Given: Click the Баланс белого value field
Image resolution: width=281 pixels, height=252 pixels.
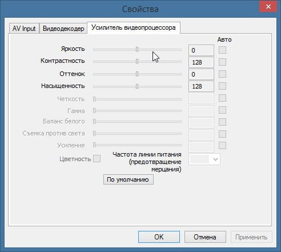Looking at the screenshot, I should click(201, 122).
